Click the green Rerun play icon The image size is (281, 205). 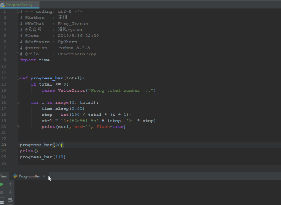click(2, 184)
